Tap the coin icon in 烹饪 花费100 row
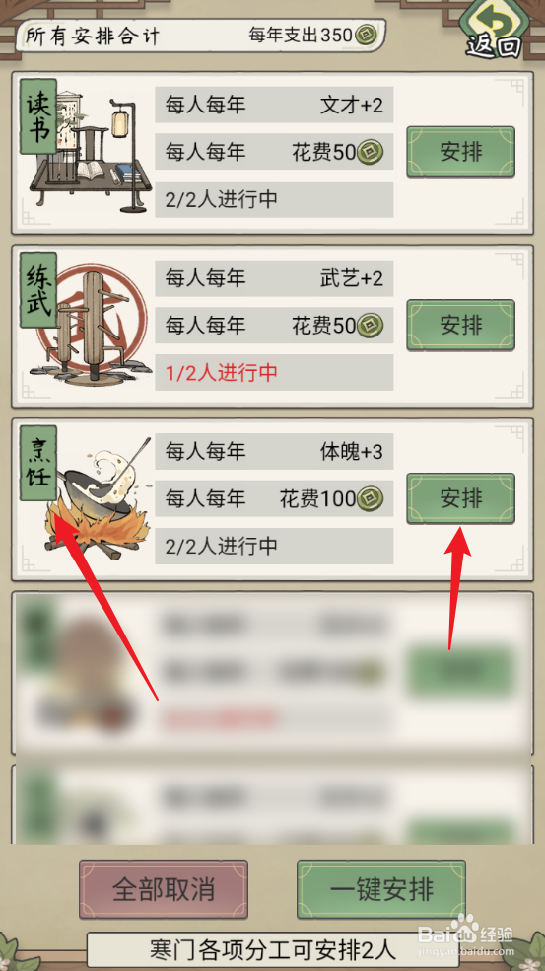 [372, 498]
